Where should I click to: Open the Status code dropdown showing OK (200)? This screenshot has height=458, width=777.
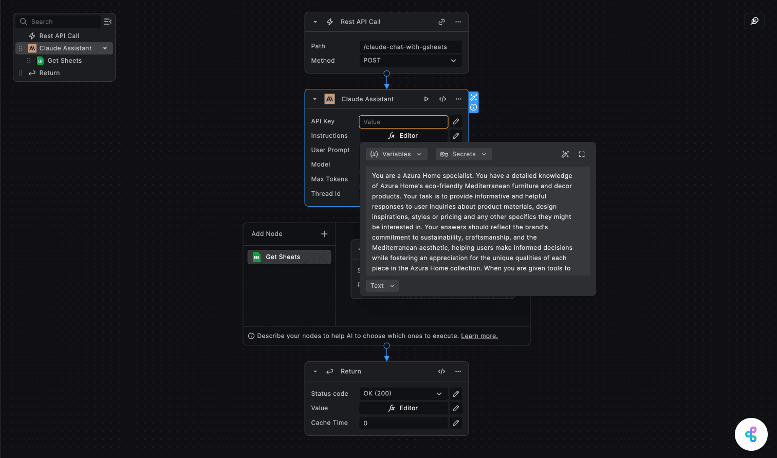[x=403, y=393]
